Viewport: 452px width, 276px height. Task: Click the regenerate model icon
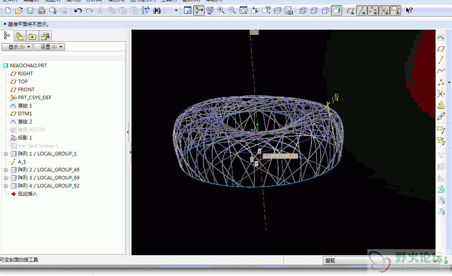(x=145, y=11)
